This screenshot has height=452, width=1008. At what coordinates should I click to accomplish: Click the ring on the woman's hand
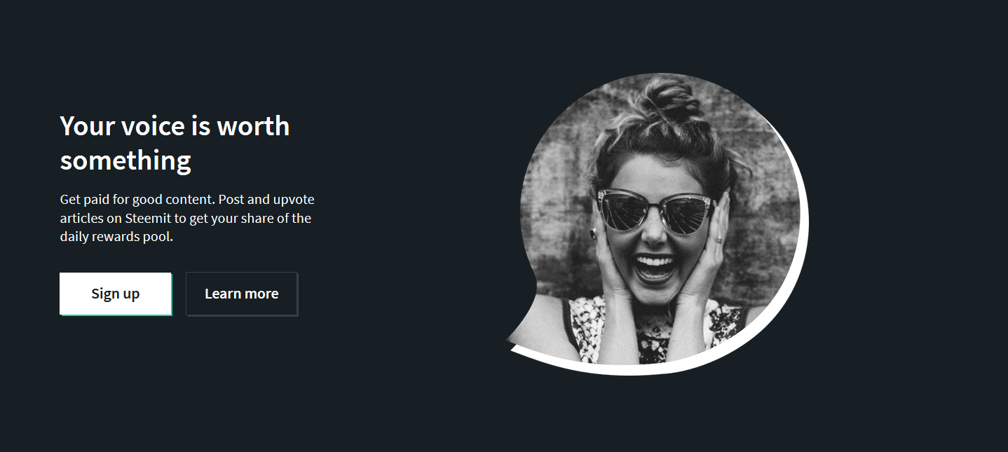tap(717, 240)
